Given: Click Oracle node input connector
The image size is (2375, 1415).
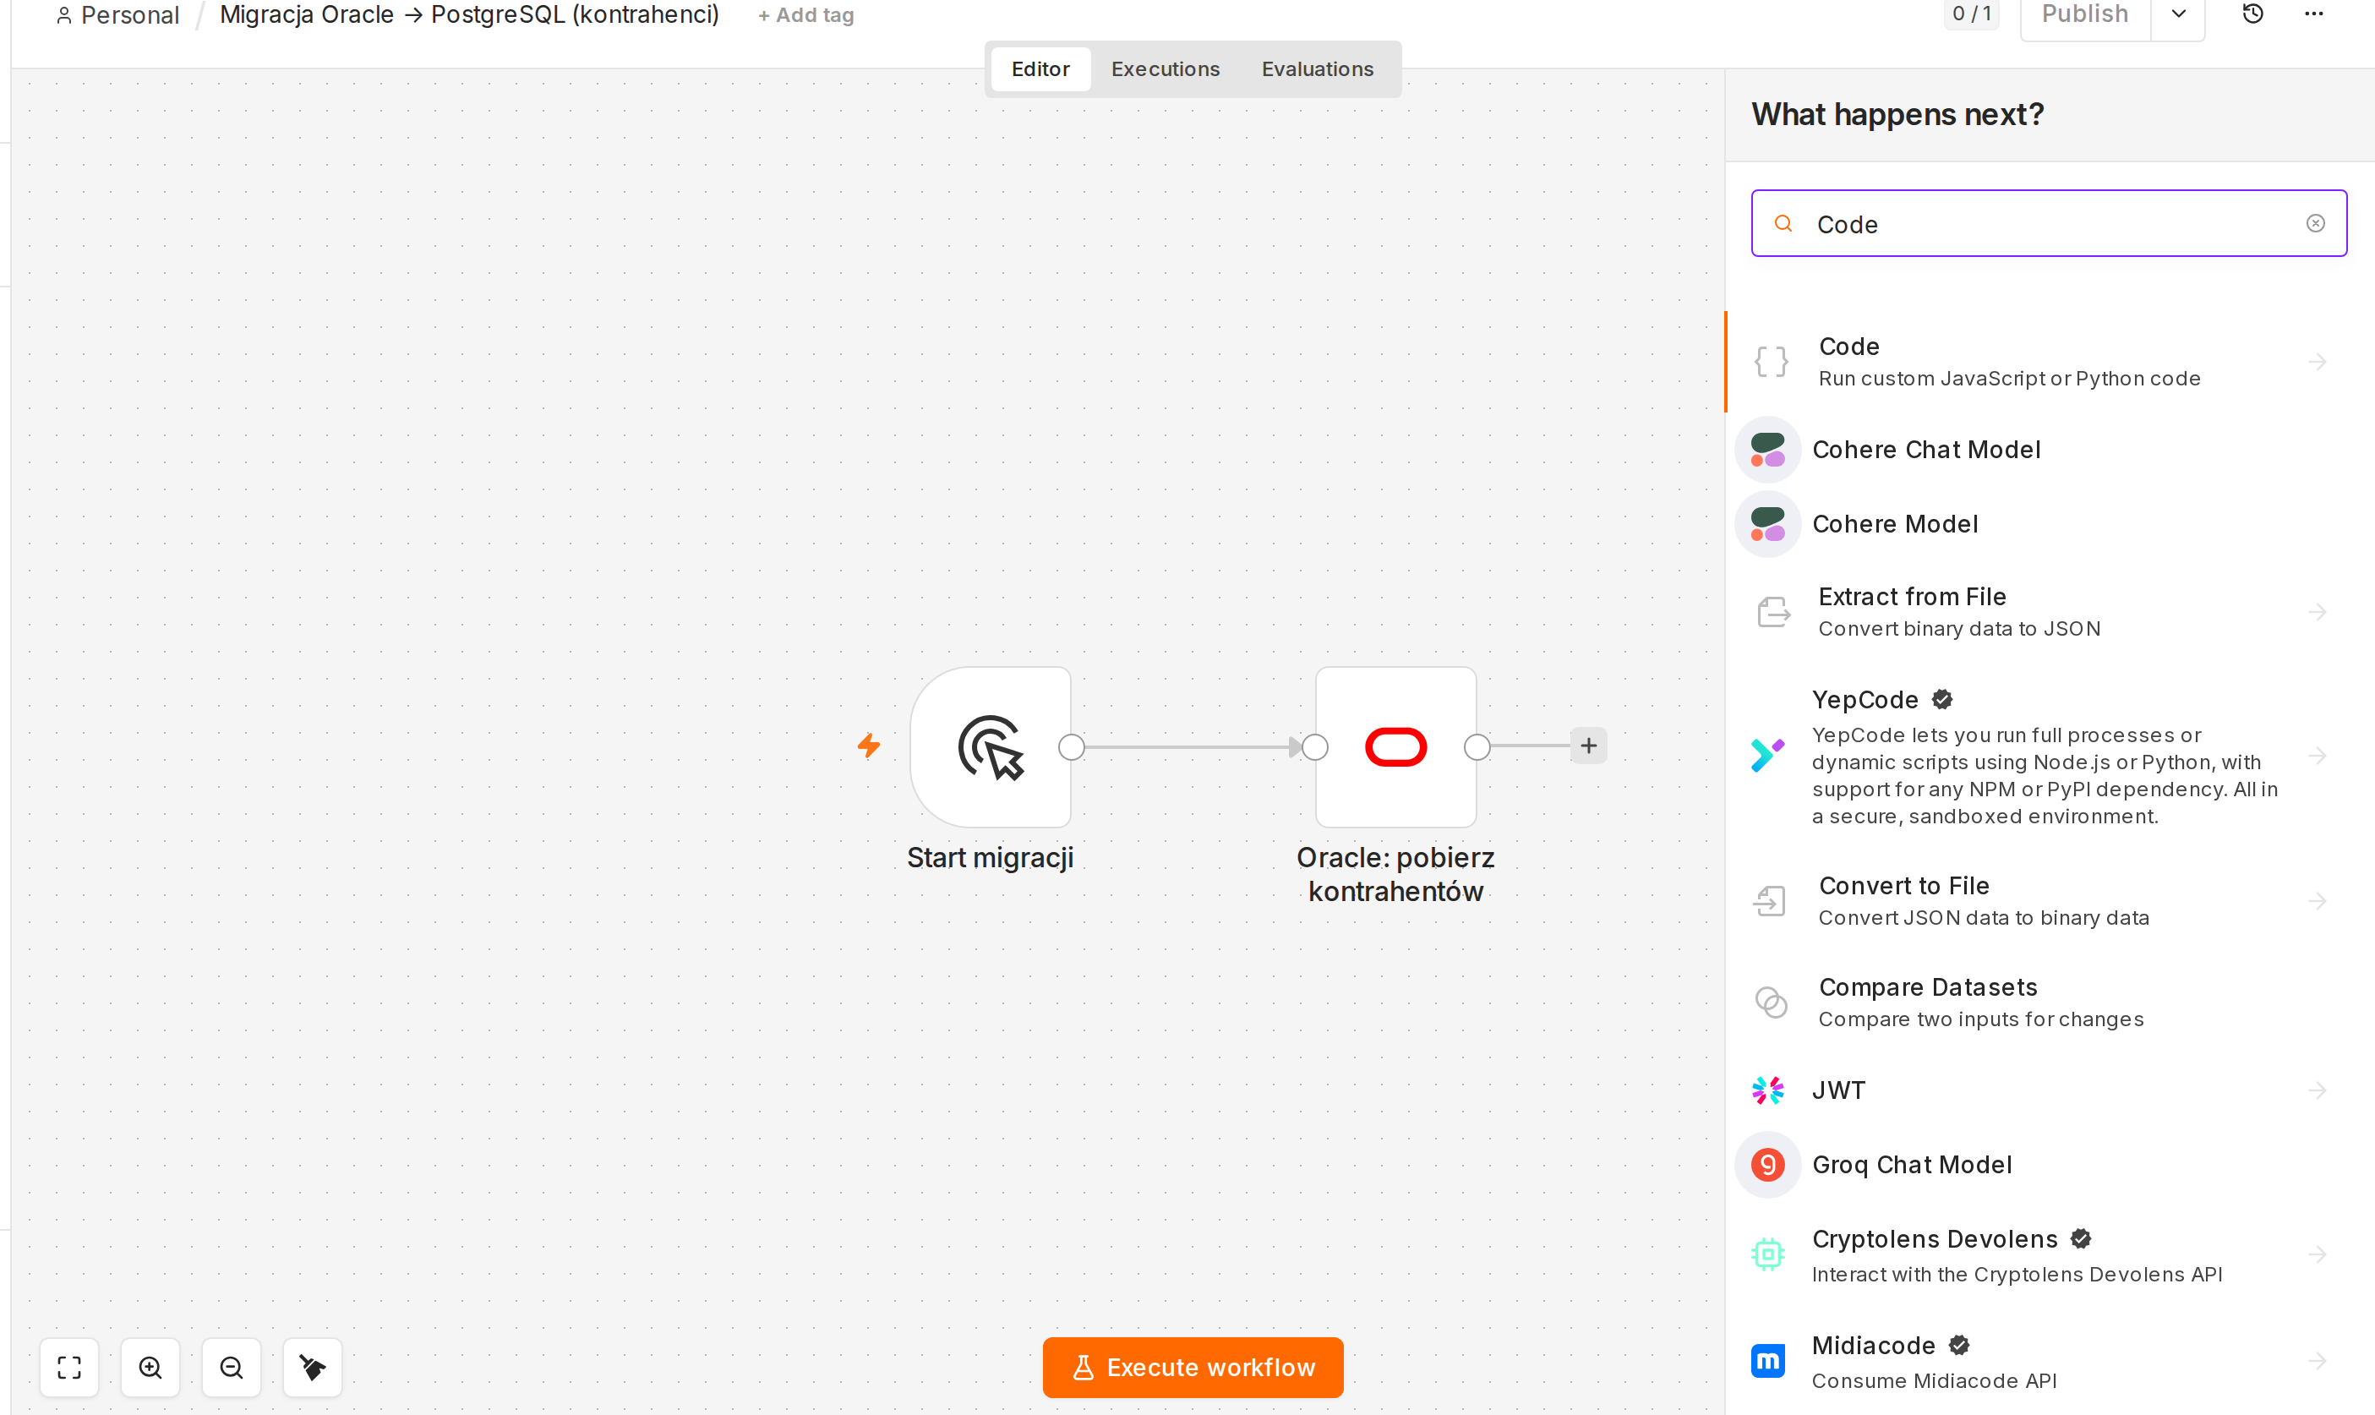Looking at the screenshot, I should 1315,746.
